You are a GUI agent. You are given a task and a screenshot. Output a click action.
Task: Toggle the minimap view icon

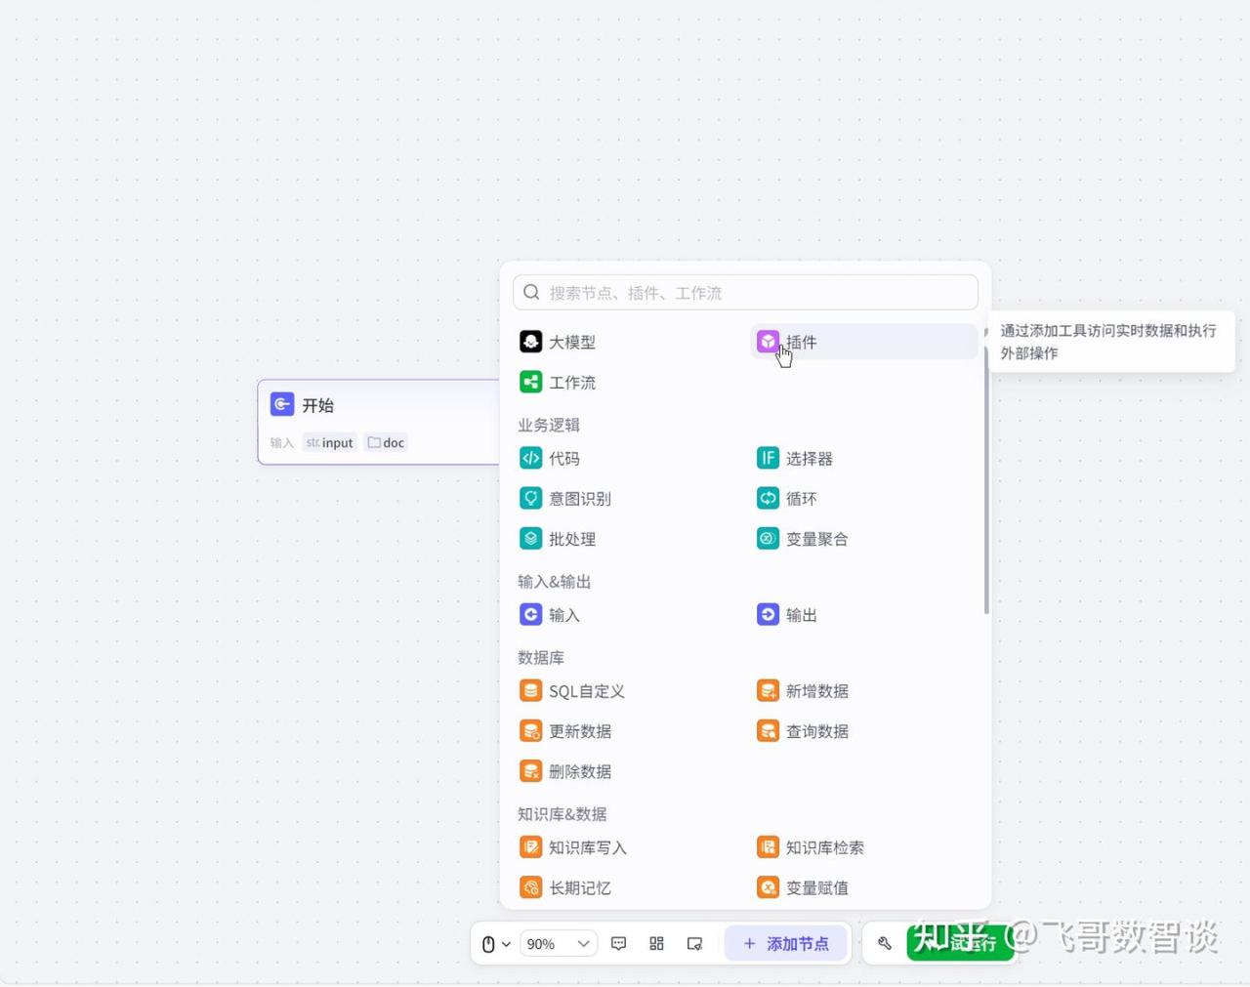coord(694,944)
